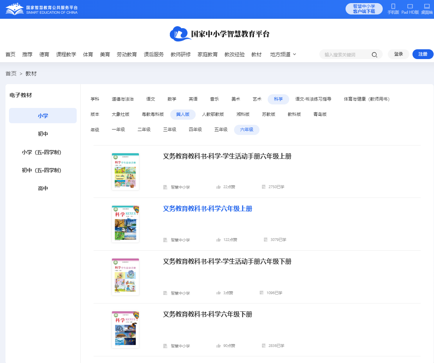This screenshot has height=363, width=434.
Task: Select the 数学 subject filter
Action: point(172,99)
